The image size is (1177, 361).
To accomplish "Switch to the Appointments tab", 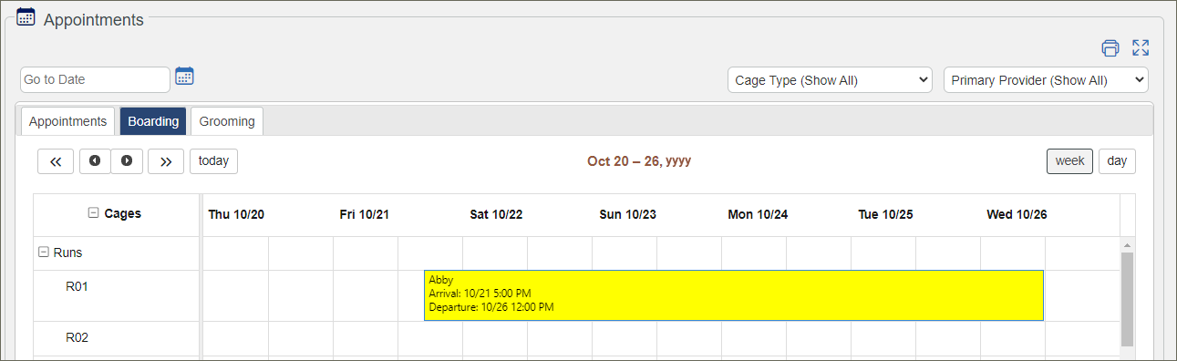I will tap(68, 121).
